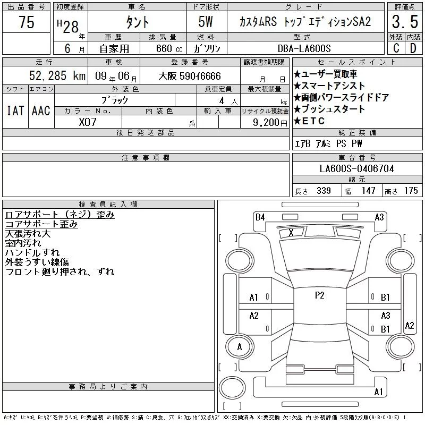Select the sales point ★ユーザー買取車
Image resolution: width=425 pixels, height=425 pixels.
[x=325, y=74]
